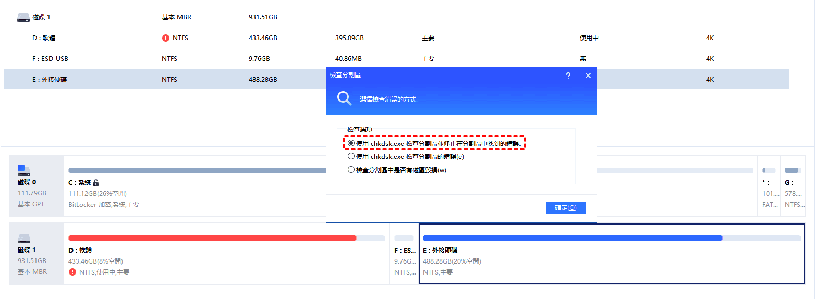Click the 395.09GB used cell

[349, 38]
